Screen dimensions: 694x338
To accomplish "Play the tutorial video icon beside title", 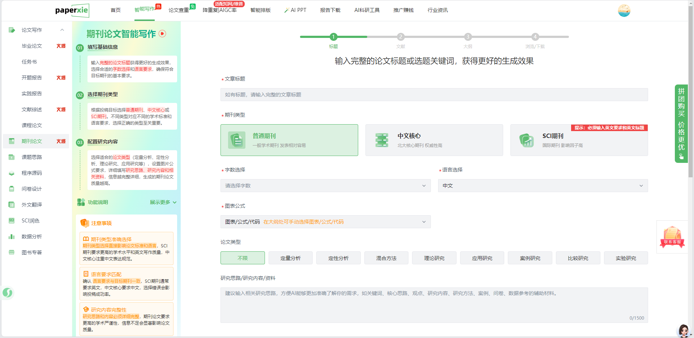I will click(163, 34).
